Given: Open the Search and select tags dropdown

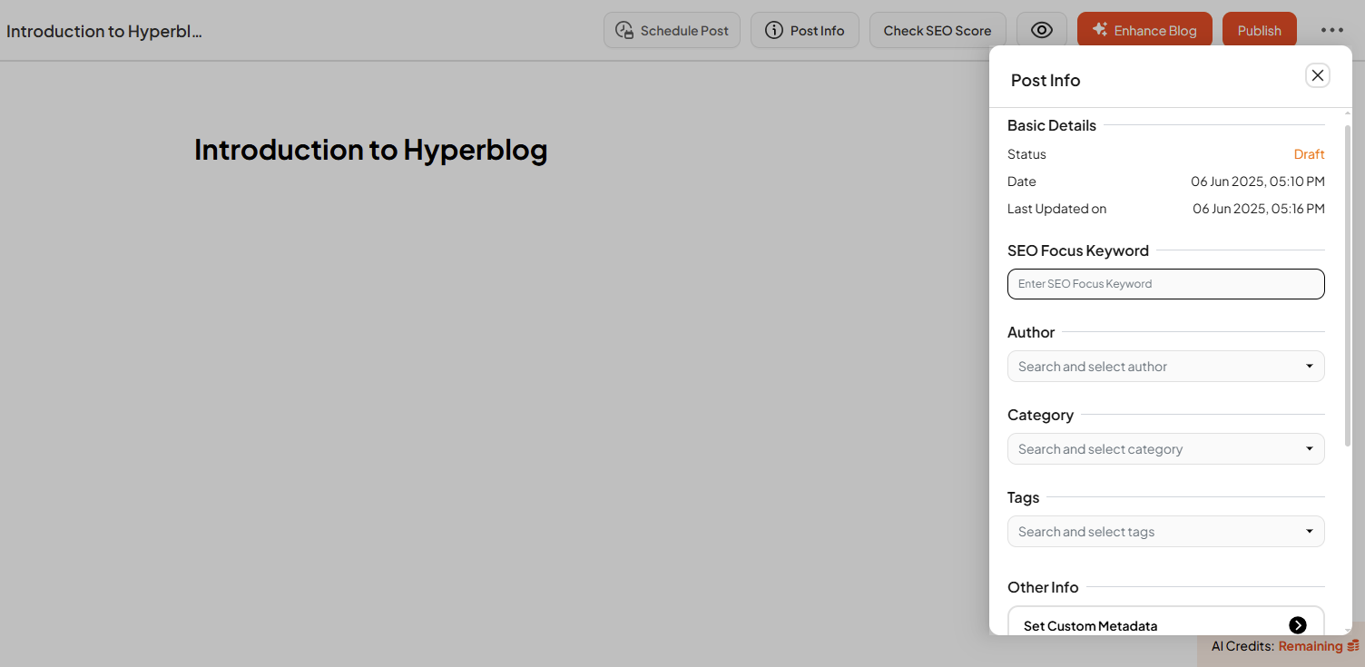Looking at the screenshot, I should tap(1166, 532).
